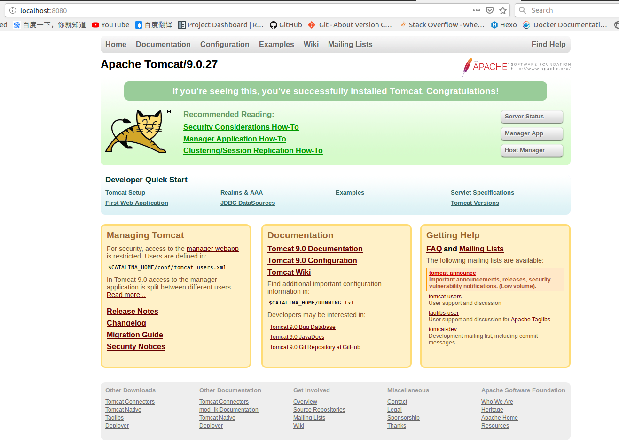Open the Sponsorship footer link
Viewport: 619px width, 445px height.
coord(403,418)
